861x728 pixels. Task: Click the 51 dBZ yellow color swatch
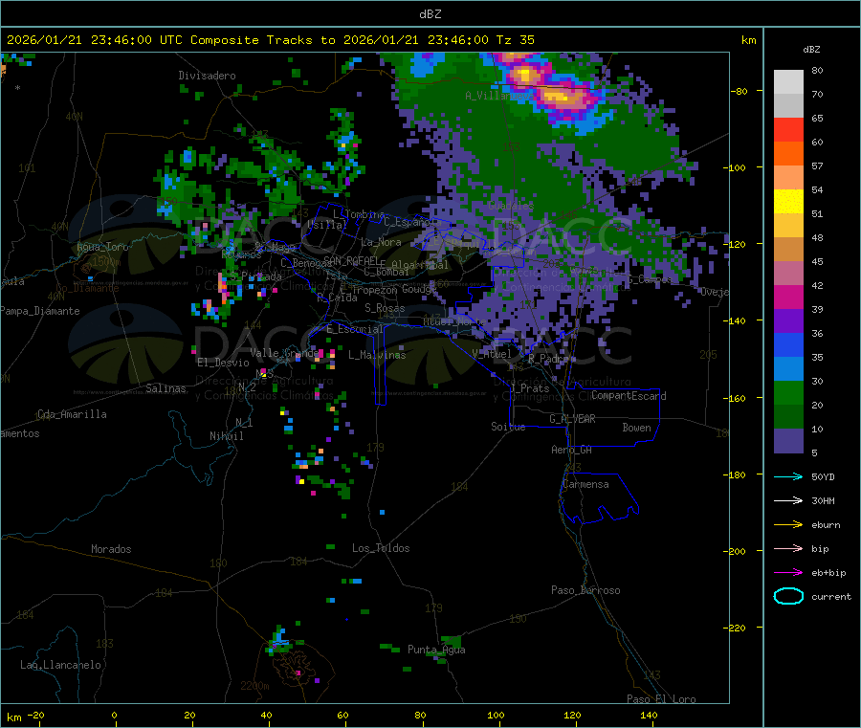(x=788, y=202)
